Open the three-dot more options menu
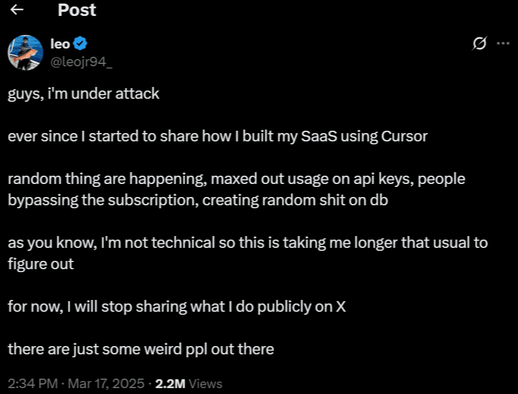Viewport: 518px width, 394px height. tap(503, 43)
